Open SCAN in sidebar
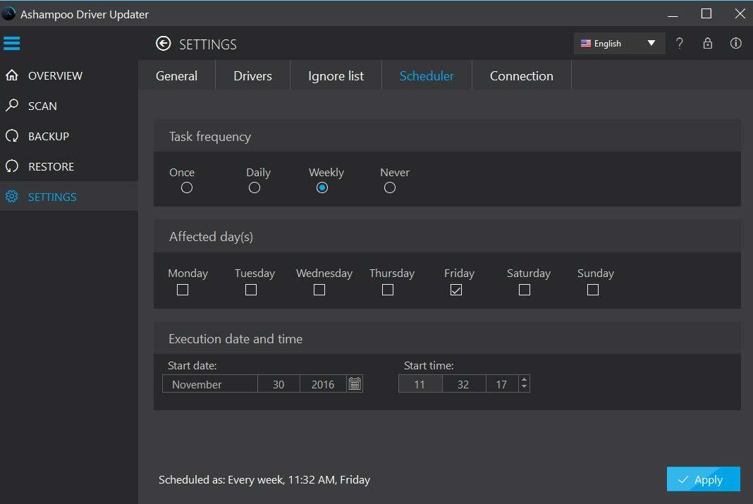 pos(69,106)
